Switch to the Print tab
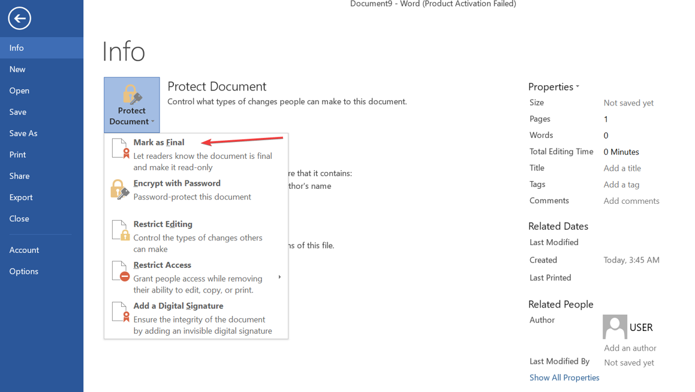This screenshot has height=392, width=695. tap(18, 155)
